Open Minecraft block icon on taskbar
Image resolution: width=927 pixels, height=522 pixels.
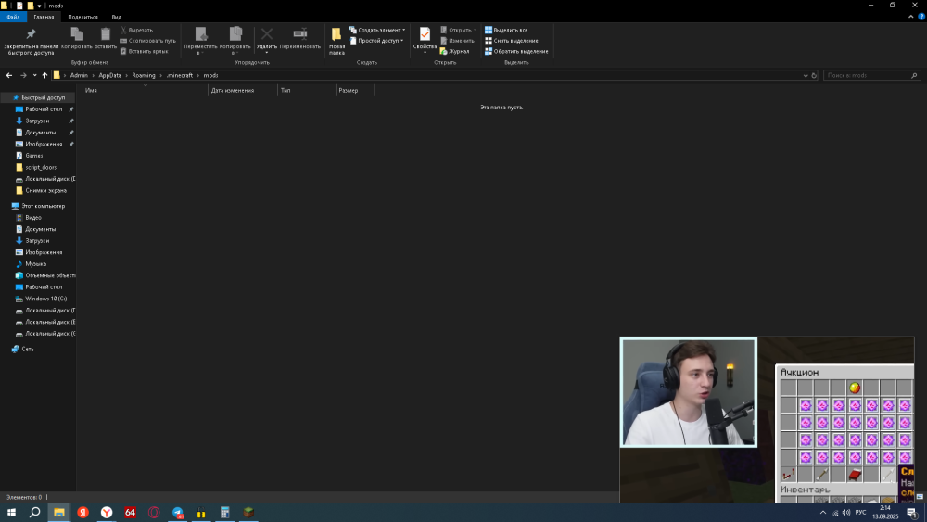[248, 513]
